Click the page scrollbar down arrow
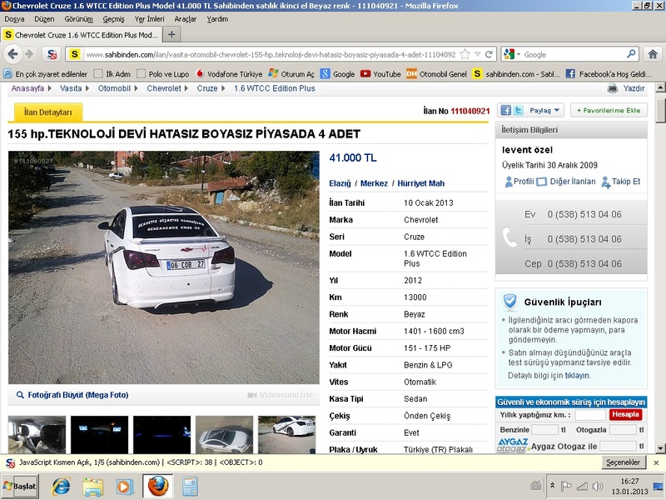The height and width of the screenshot is (500, 666). pyautogui.click(x=660, y=448)
